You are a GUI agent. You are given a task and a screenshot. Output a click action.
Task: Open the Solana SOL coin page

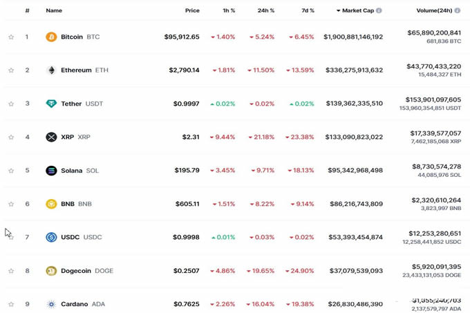[x=79, y=171]
